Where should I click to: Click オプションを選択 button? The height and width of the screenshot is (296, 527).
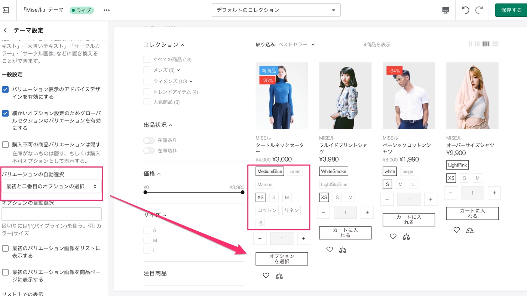click(282, 259)
